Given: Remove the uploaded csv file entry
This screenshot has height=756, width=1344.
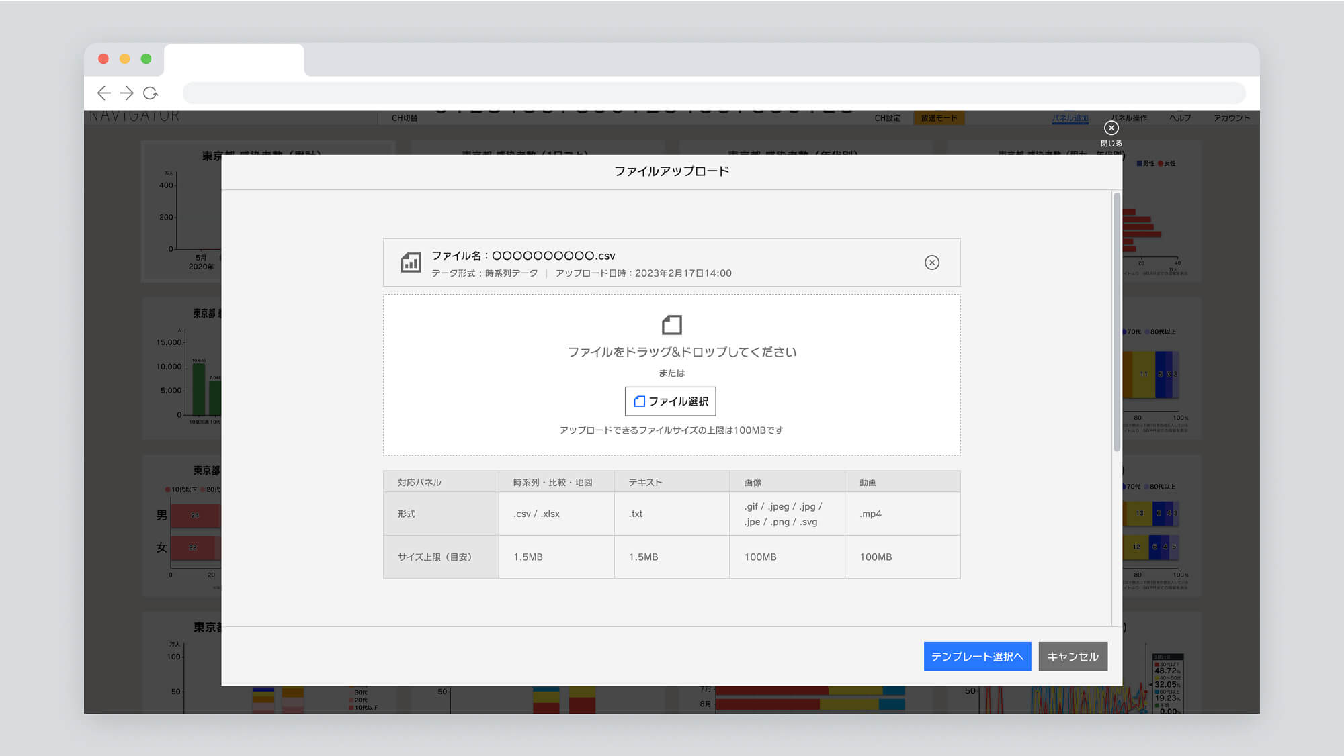Looking at the screenshot, I should (931, 263).
